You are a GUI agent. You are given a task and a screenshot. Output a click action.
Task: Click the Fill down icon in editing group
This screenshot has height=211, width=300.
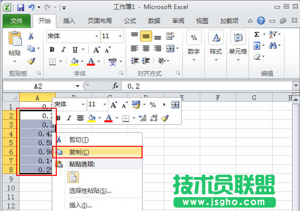[x=257, y=46]
